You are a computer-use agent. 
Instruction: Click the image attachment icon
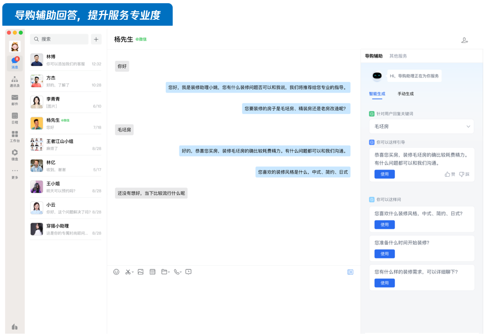(141, 272)
